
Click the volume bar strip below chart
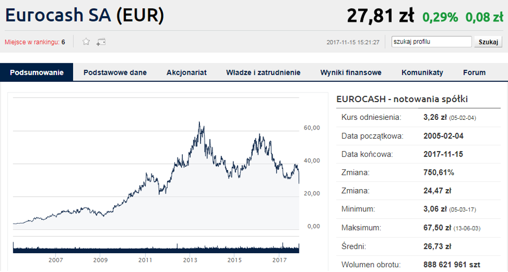click(156, 248)
